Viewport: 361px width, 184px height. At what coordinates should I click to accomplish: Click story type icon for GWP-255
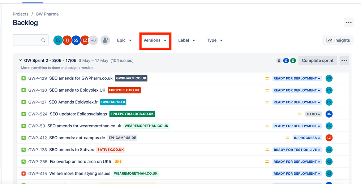click(23, 162)
